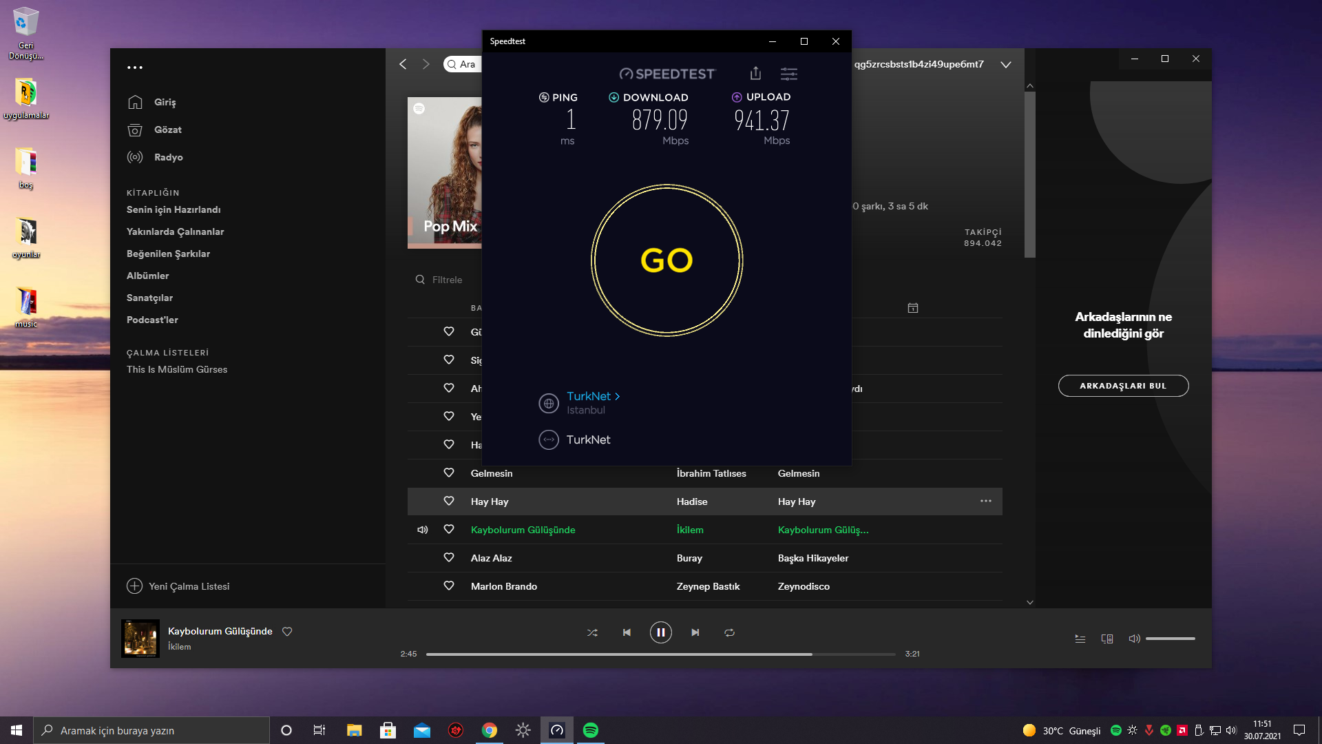This screenshot has width=1322, height=744.
Task: Open the play queue icon
Action: (x=1080, y=639)
